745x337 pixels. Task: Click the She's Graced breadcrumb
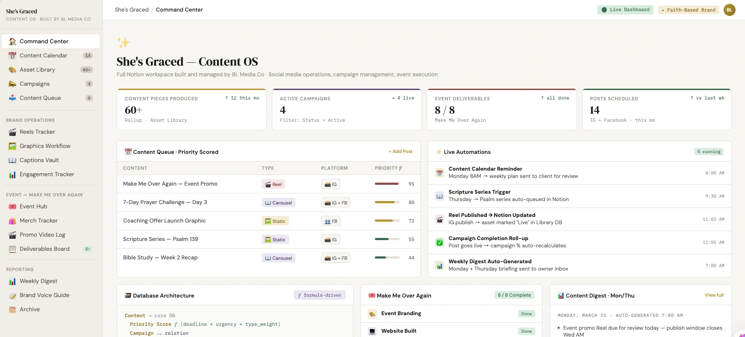click(132, 10)
